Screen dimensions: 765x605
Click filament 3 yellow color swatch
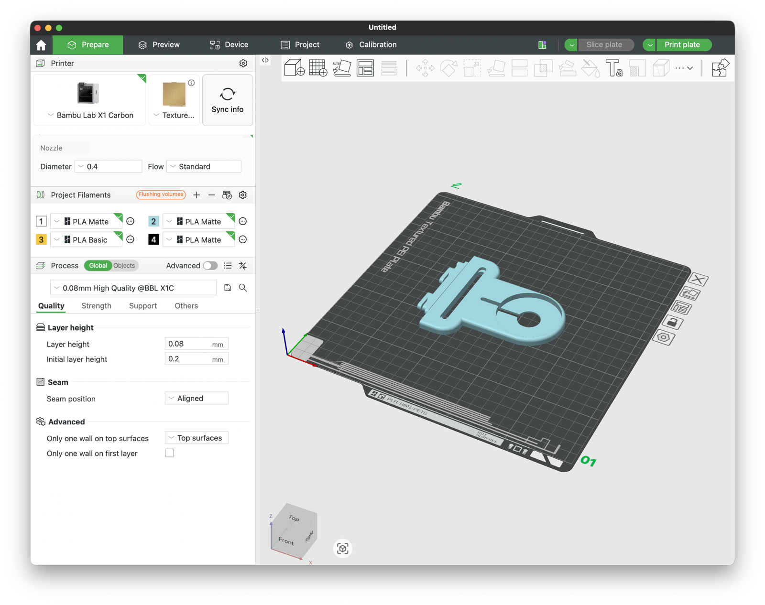point(41,239)
